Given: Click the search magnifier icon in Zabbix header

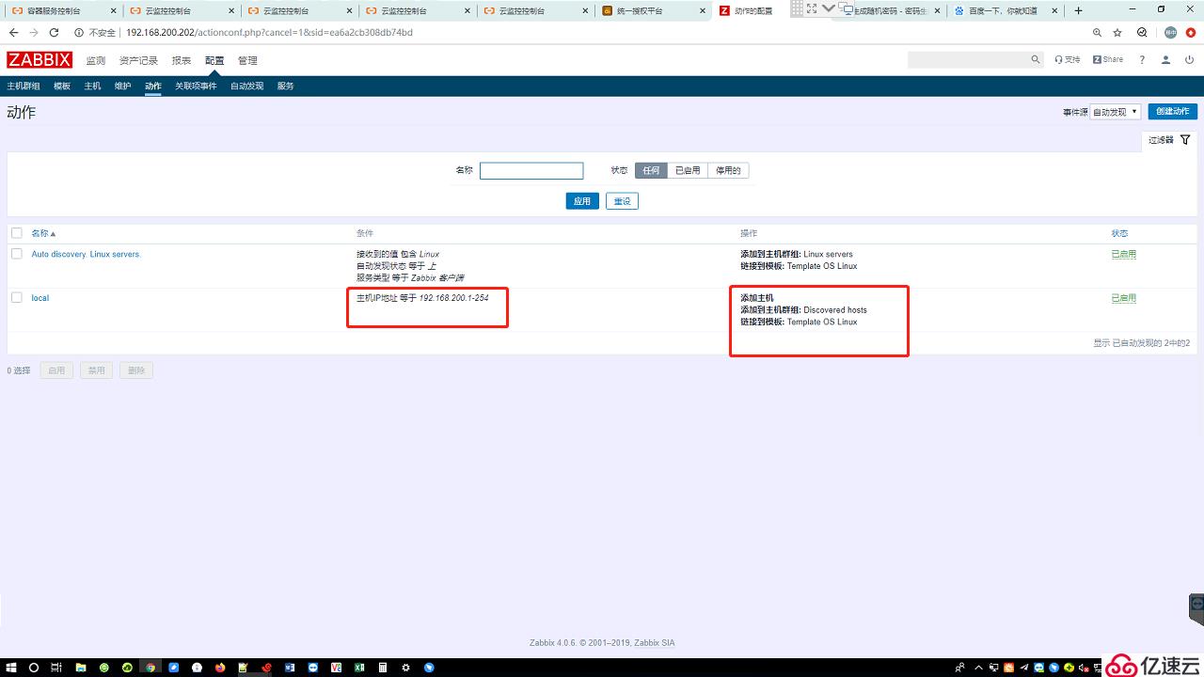Looking at the screenshot, I should [x=1036, y=59].
